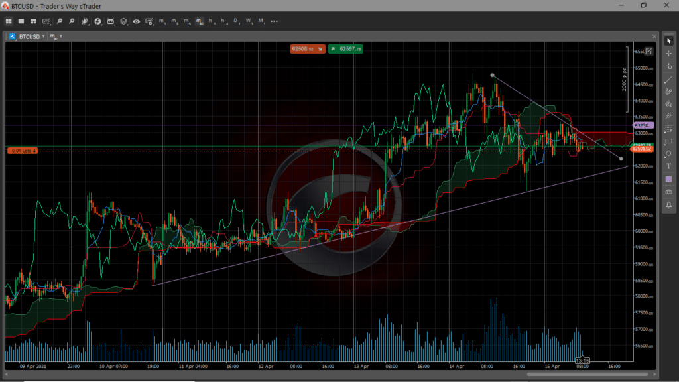Select the downtrend line's lower handle
The width and height of the screenshot is (679, 382).
621,159
